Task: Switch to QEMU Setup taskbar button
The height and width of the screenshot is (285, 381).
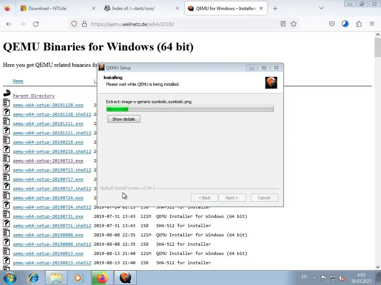Action: coord(125,278)
